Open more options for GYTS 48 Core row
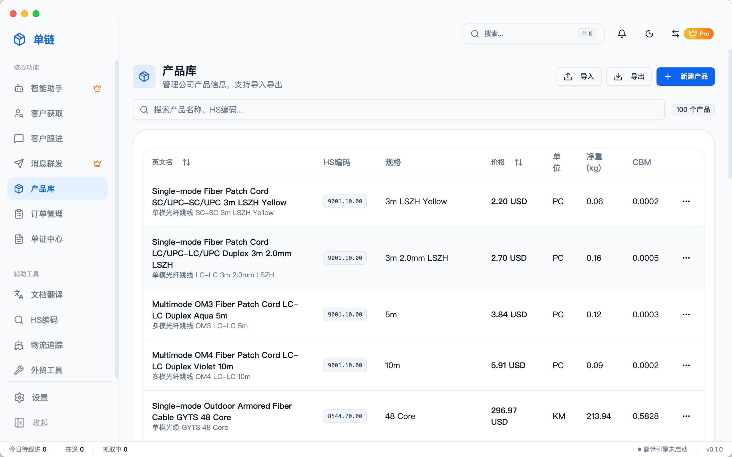This screenshot has height=457, width=732. [x=686, y=416]
